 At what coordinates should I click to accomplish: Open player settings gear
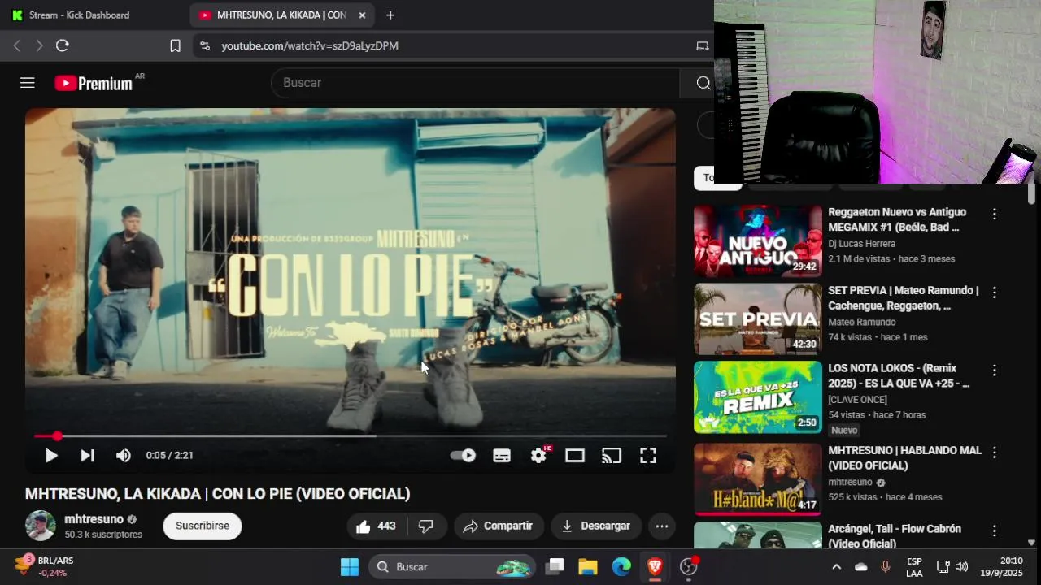pyautogui.click(x=538, y=456)
